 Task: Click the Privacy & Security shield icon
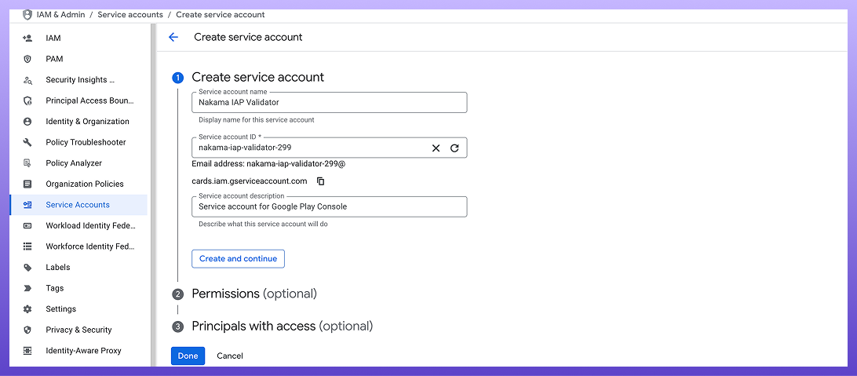(27, 330)
